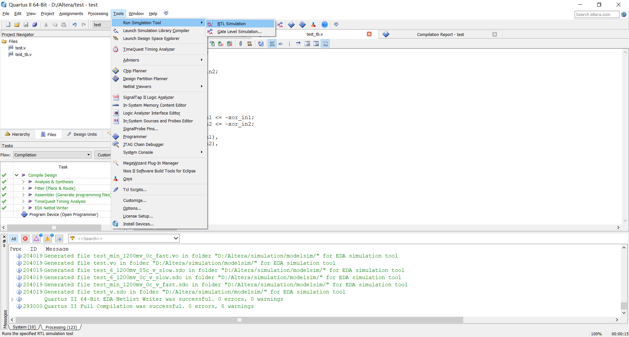Toggle the warnings filter in Messages panel

48,239
